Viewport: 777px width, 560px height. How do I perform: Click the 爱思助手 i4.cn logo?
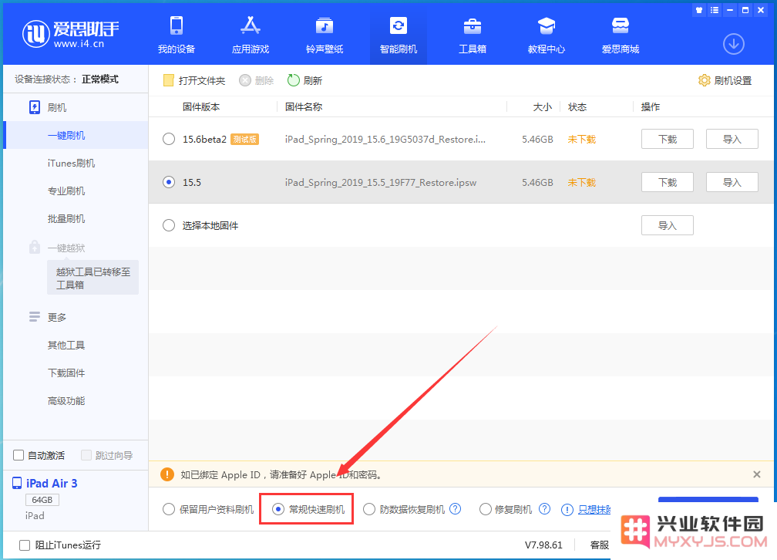70,34
